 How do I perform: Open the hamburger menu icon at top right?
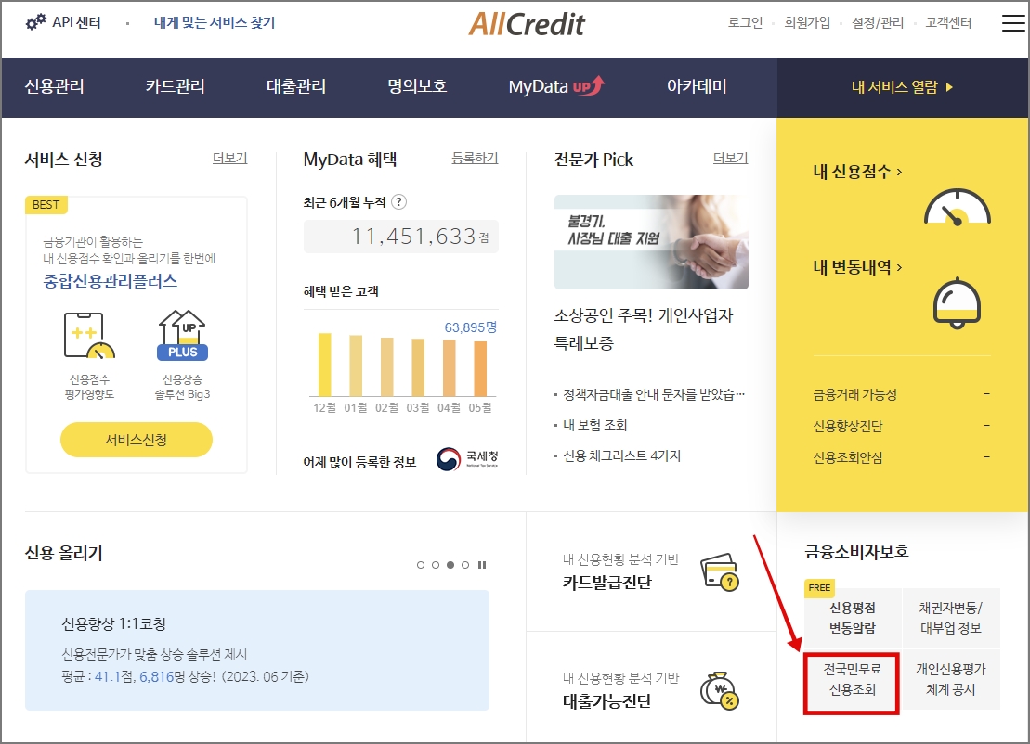(x=1013, y=23)
